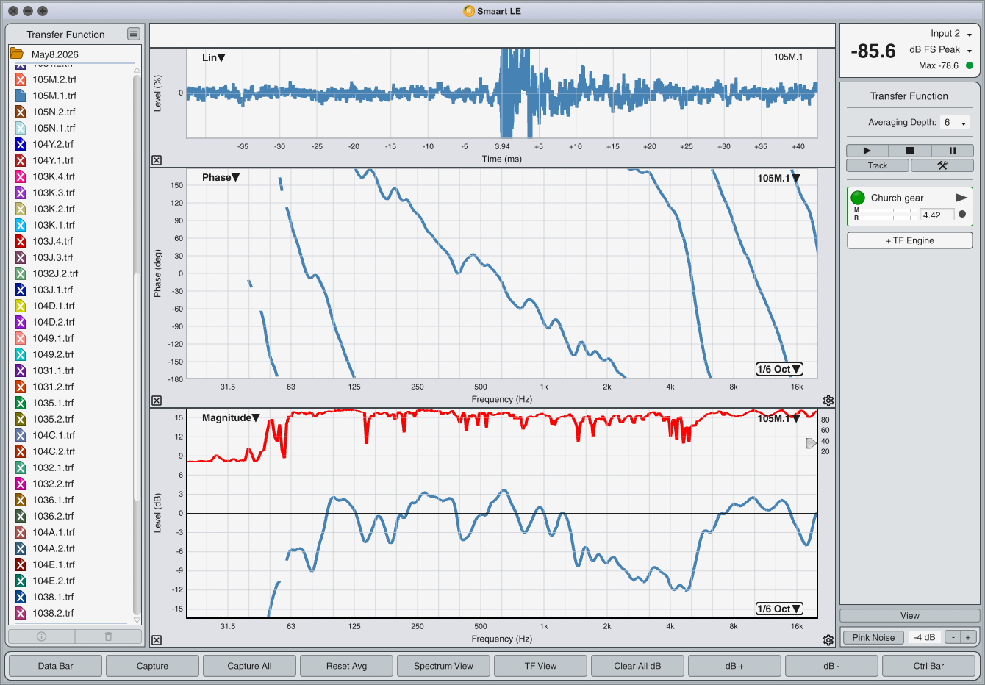The width and height of the screenshot is (985, 685).
Task: Toggle visibility of the 1032J.2.trf trace
Action: 21,273
